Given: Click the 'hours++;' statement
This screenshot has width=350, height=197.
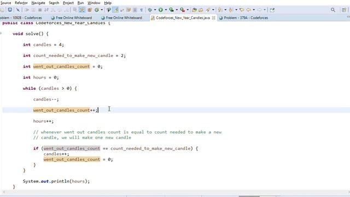Looking at the screenshot, I should coord(43,121).
